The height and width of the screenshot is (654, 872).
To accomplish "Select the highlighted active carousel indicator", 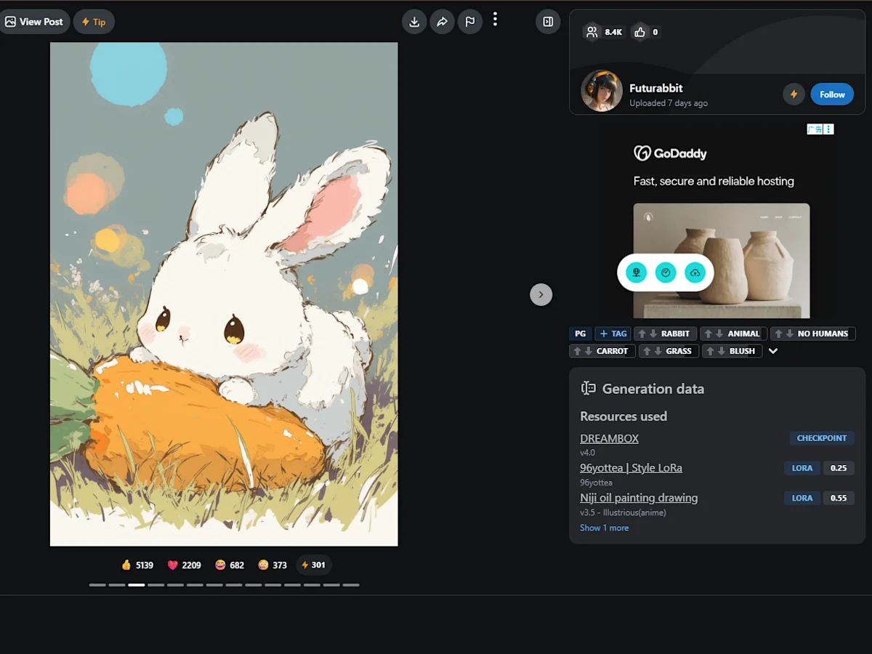I will pyautogui.click(x=137, y=584).
